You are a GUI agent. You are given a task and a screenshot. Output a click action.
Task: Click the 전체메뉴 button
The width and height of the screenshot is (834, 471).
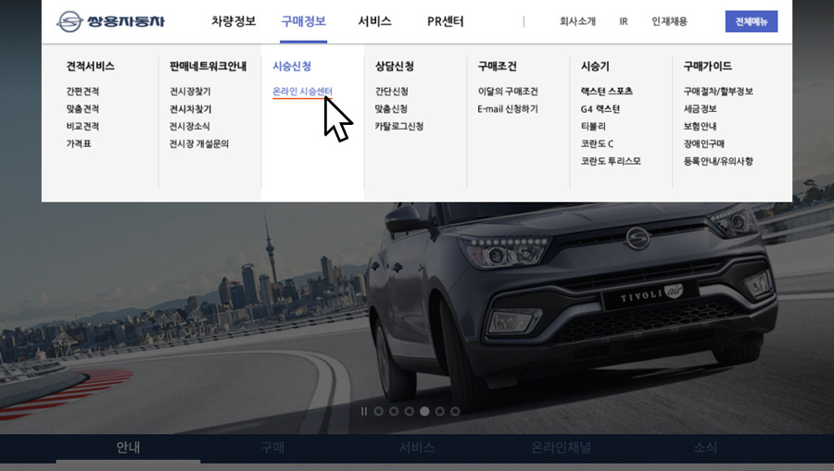coord(751,21)
